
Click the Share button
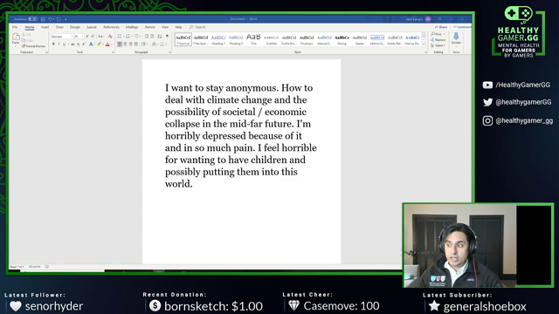pos(441,27)
